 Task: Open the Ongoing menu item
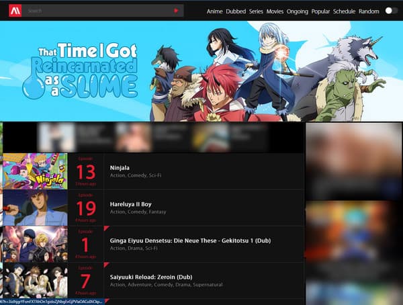pos(298,11)
